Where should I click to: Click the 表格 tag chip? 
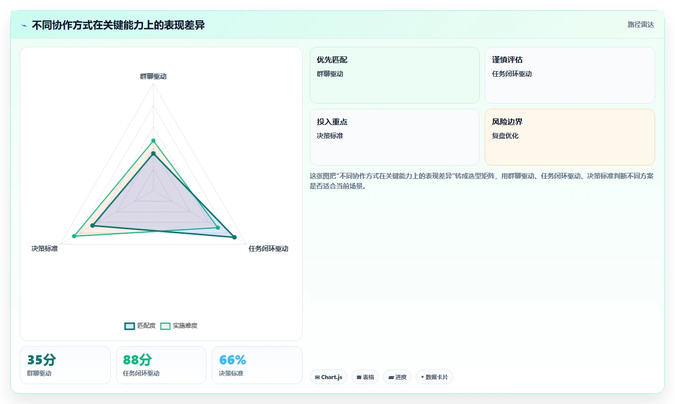point(365,377)
